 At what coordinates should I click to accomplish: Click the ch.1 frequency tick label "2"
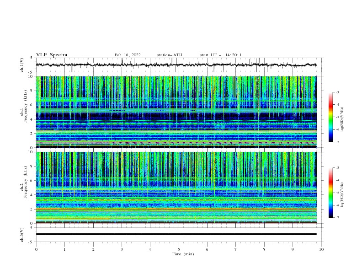pos(32,133)
